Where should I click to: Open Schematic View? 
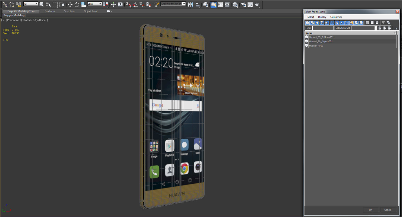pyautogui.click(x=227, y=4)
